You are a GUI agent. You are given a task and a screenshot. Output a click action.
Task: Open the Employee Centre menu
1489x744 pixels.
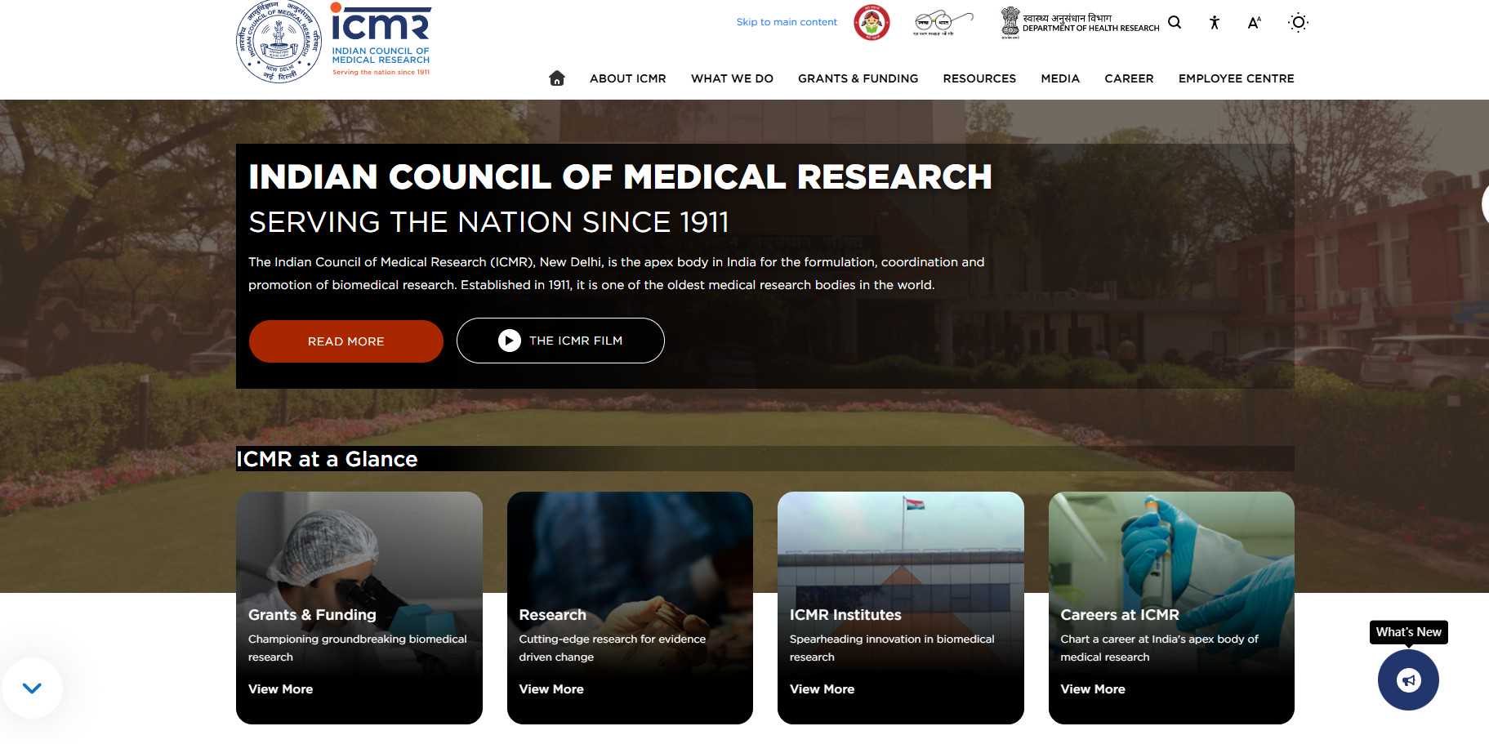(1237, 78)
